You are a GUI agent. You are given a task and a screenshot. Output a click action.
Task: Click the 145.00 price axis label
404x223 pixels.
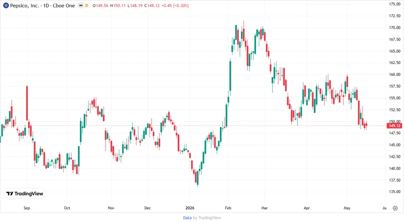tap(395, 145)
